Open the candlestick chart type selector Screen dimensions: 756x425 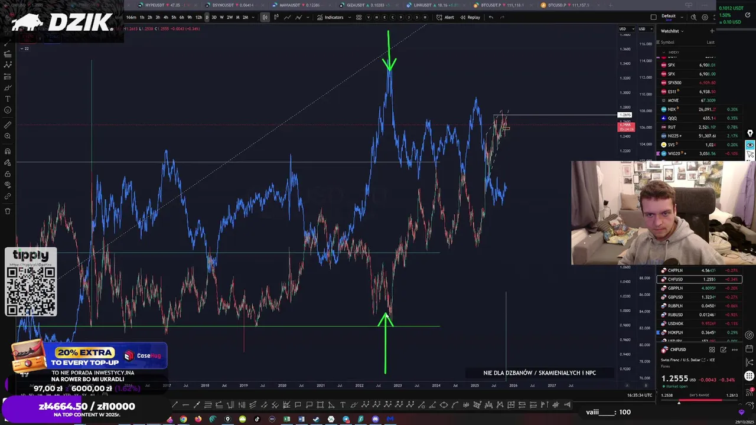click(265, 17)
